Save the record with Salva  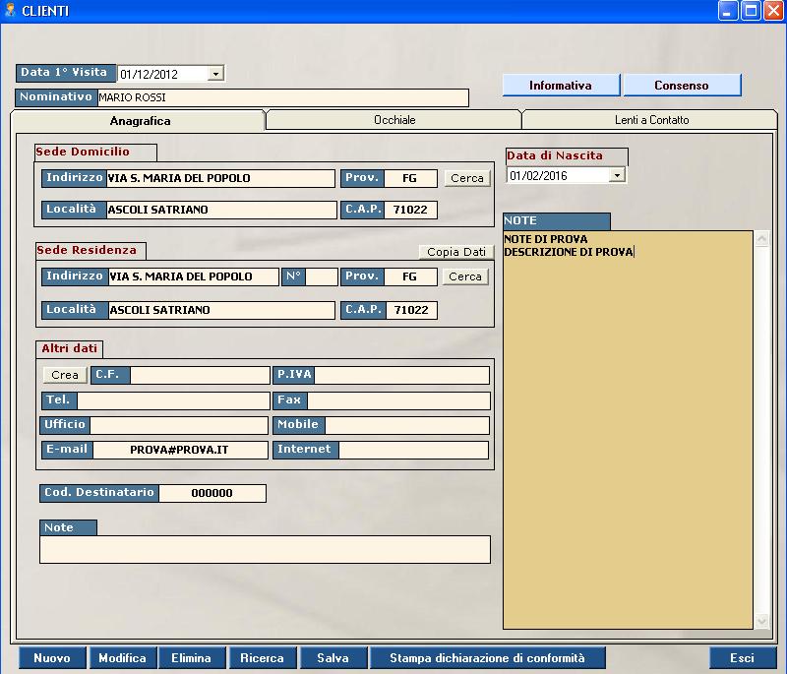(x=333, y=658)
